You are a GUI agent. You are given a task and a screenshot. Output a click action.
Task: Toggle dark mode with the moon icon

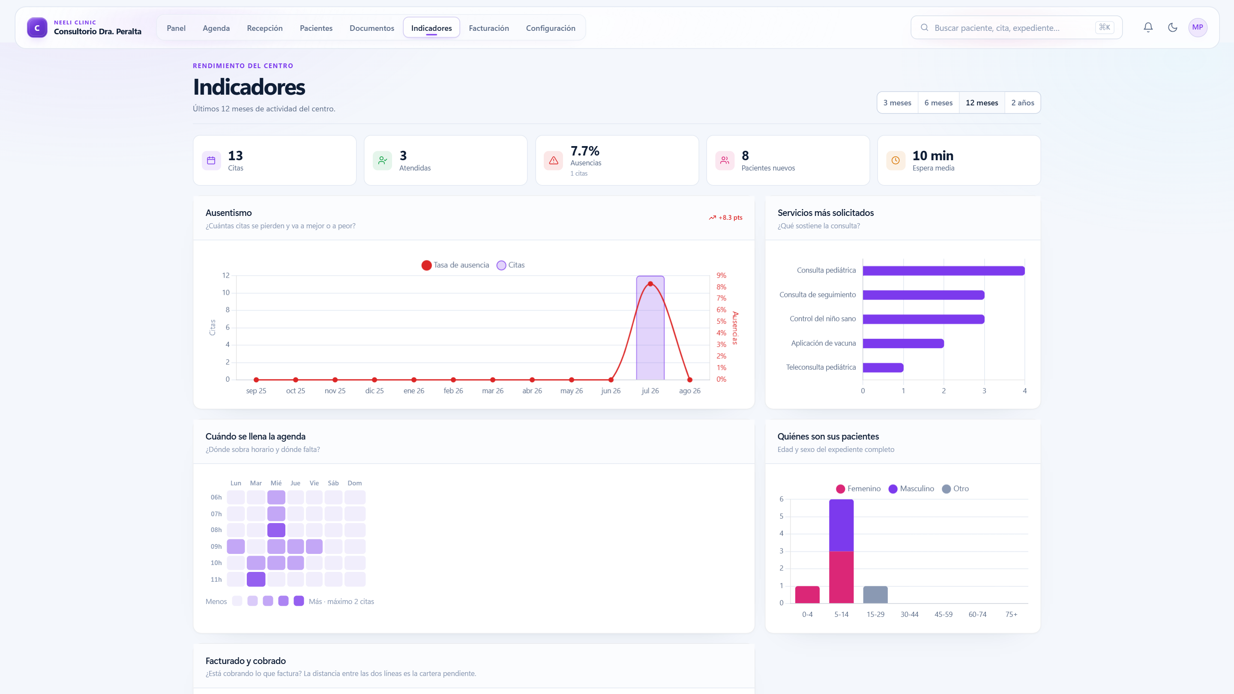coord(1173,27)
